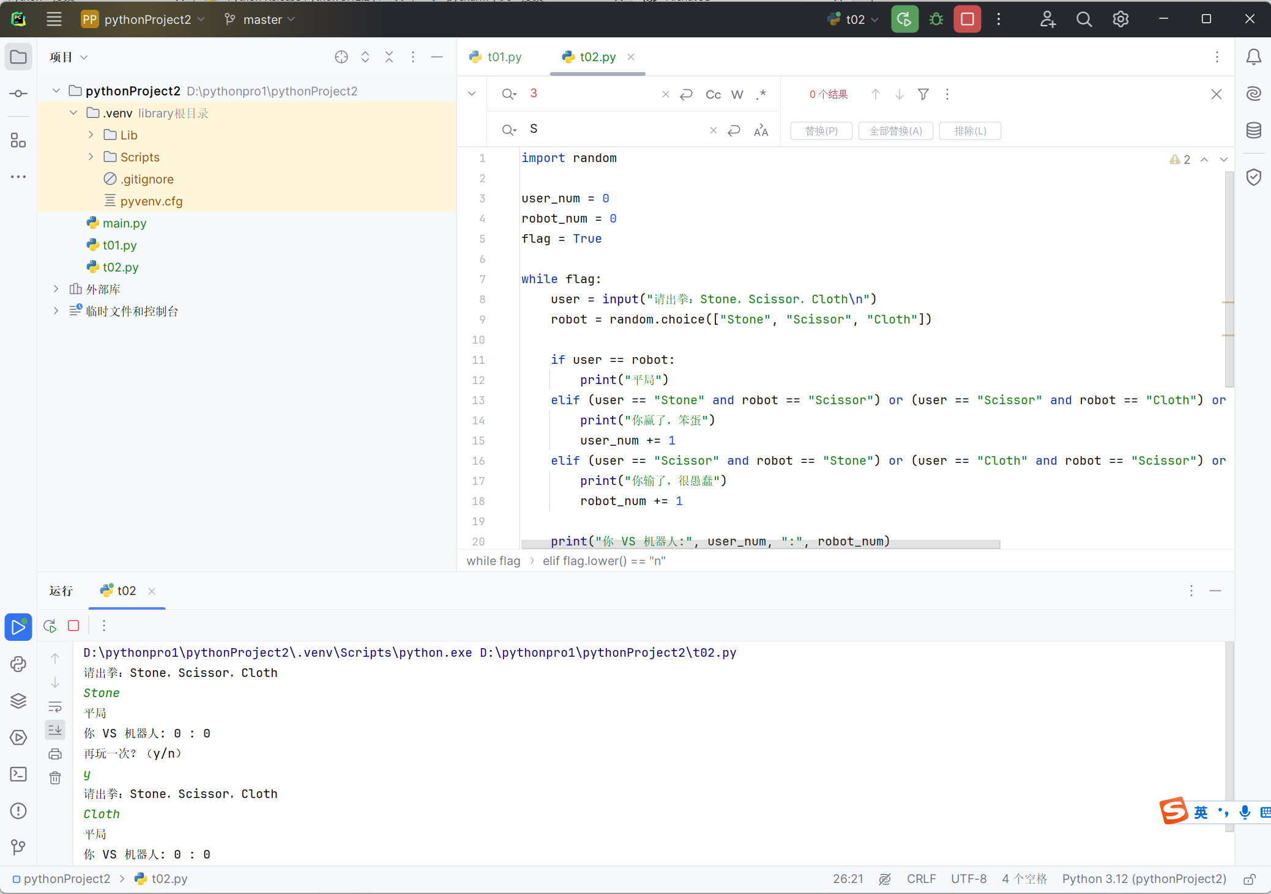Open the Notifications bell panel
1271x894 pixels.
(x=1253, y=57)
